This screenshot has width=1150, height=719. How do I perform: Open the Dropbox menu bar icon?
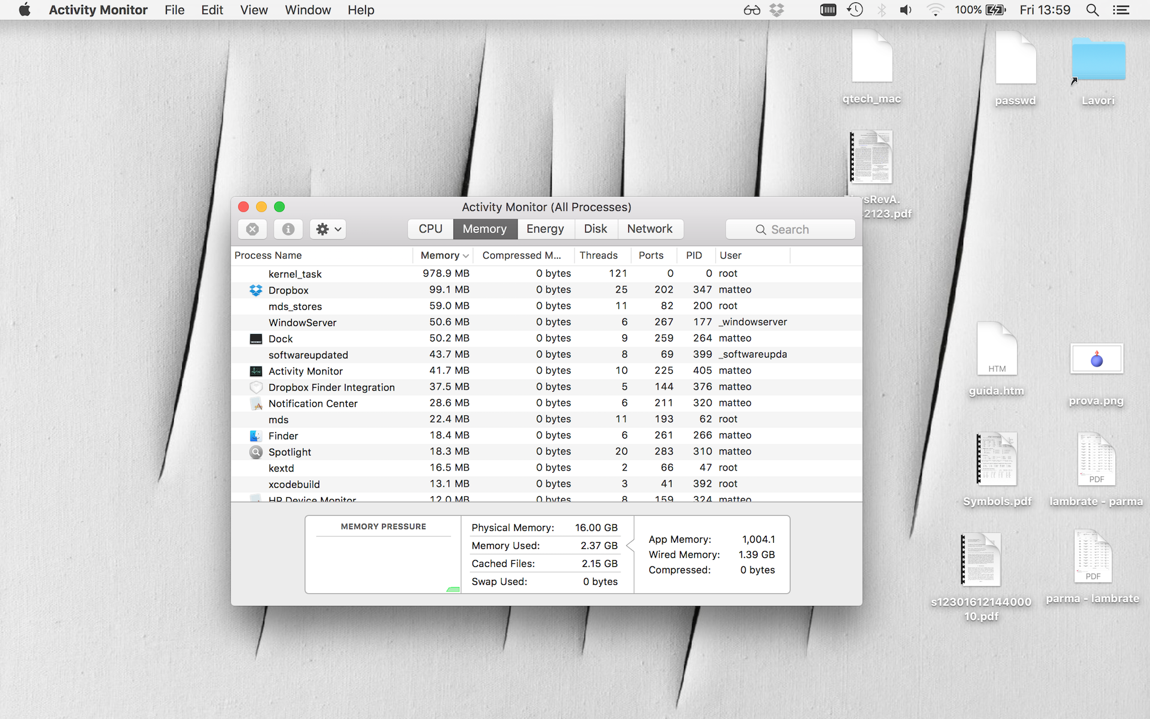coord(777,10)
